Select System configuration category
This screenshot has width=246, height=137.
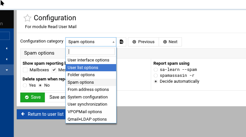[x=87, y=97]
